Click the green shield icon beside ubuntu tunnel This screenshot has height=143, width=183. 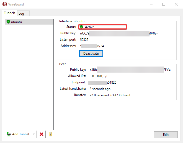point(8,22)
